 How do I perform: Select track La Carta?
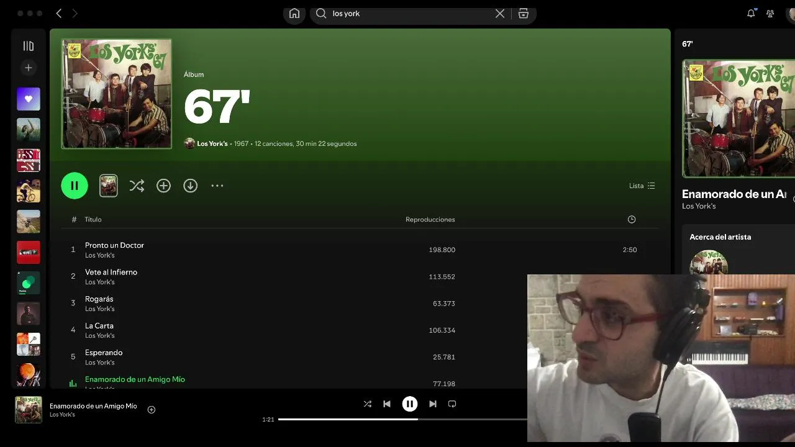click(99, 325)
